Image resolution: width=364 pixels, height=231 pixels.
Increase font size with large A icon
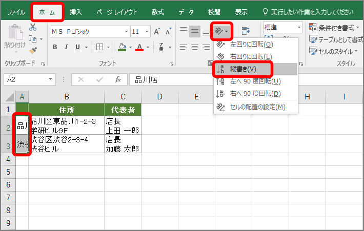(157, 32)
